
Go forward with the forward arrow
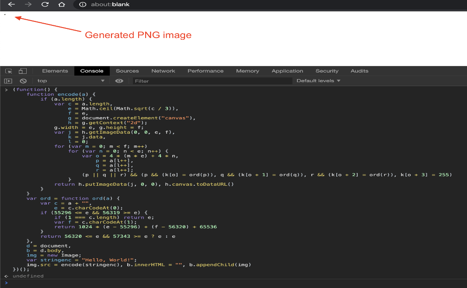click(28, 4)
